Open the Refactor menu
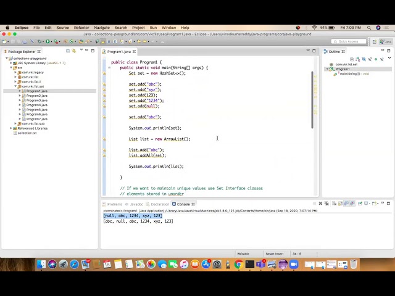Viewport: 395px width, 296px height. click(81, 28)
